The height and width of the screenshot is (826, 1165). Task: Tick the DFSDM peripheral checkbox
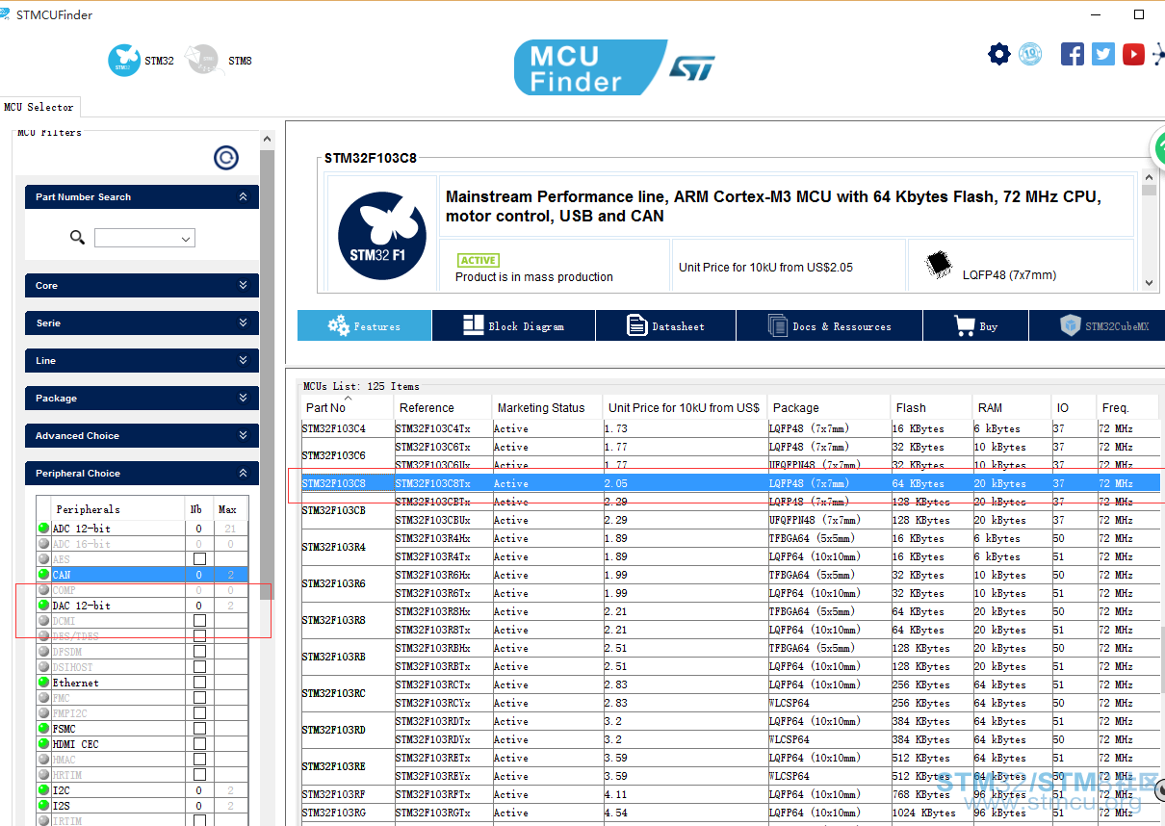[x=199, y=652]
